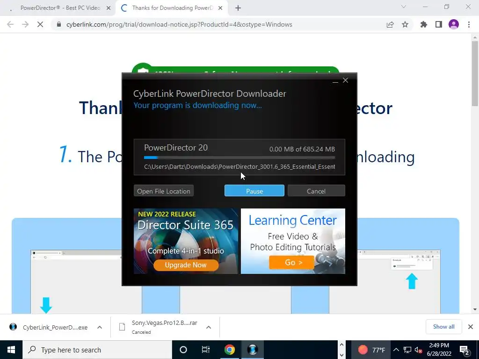The image size is (479, 359).
Task: Cancel the PowerDirector download
Action: tap(316, 191)
